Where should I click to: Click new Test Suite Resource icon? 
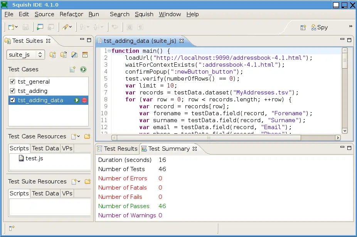(x=74, y=182)
